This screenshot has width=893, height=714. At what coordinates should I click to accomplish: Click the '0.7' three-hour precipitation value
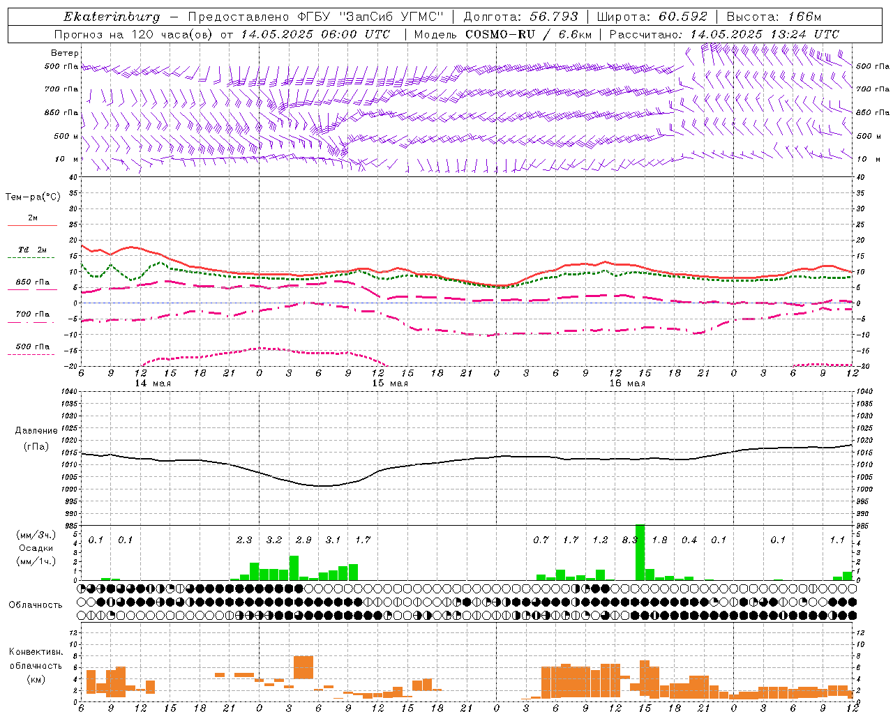[x=541, y=540]
